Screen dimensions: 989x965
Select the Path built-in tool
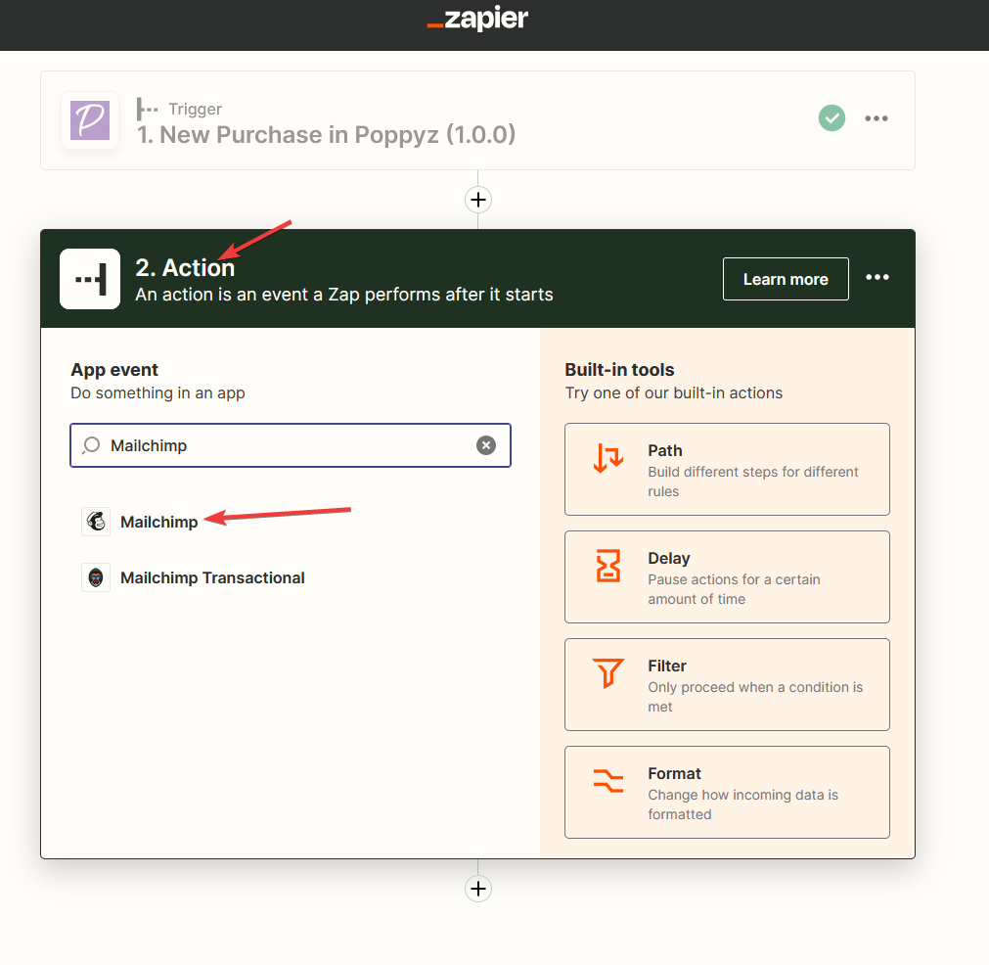[x=727, y=470]
